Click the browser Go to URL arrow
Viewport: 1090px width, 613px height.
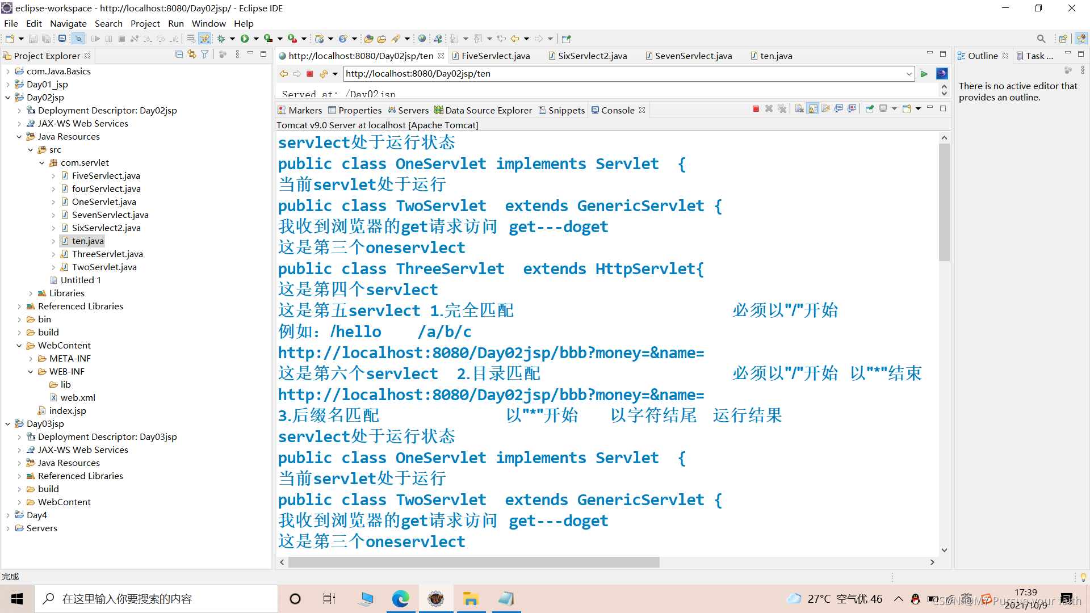[x=924, y=74]
